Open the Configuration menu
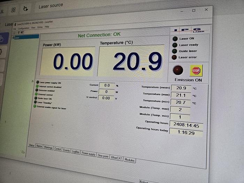The width and height of the screenshot is (244, 183). 23,28
